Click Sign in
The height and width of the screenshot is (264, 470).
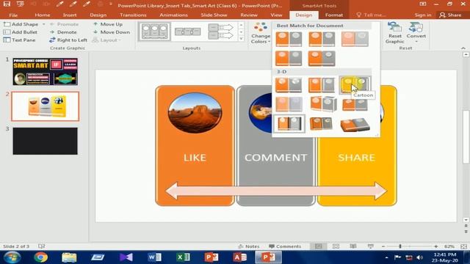tap(423, 15)
